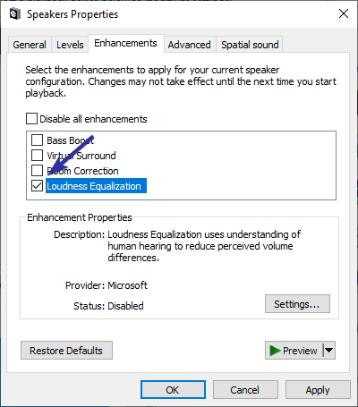Enable the Virtual Surround checkbox
Viewport: 358px width, 407px height.
tap(37, 155)
